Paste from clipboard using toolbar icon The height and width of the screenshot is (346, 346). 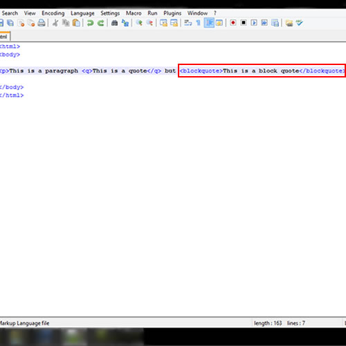(76, 23)
